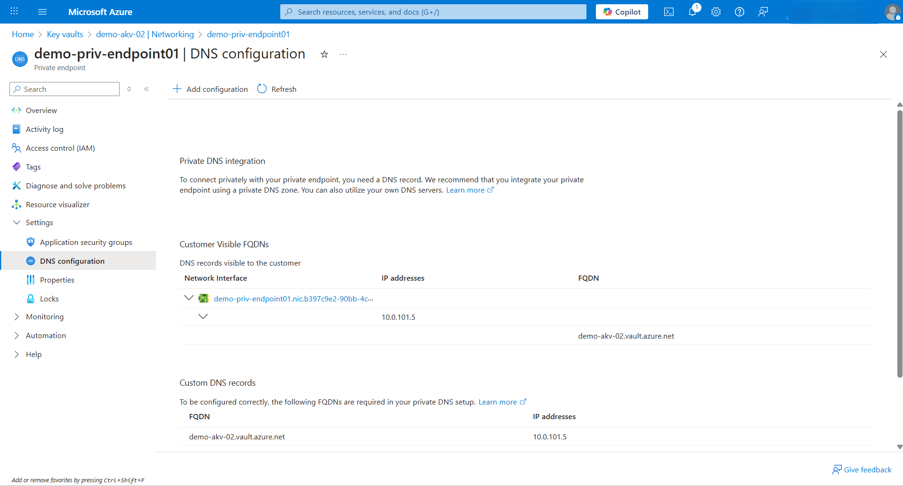Open Access control (IAM)

[59, 147]
